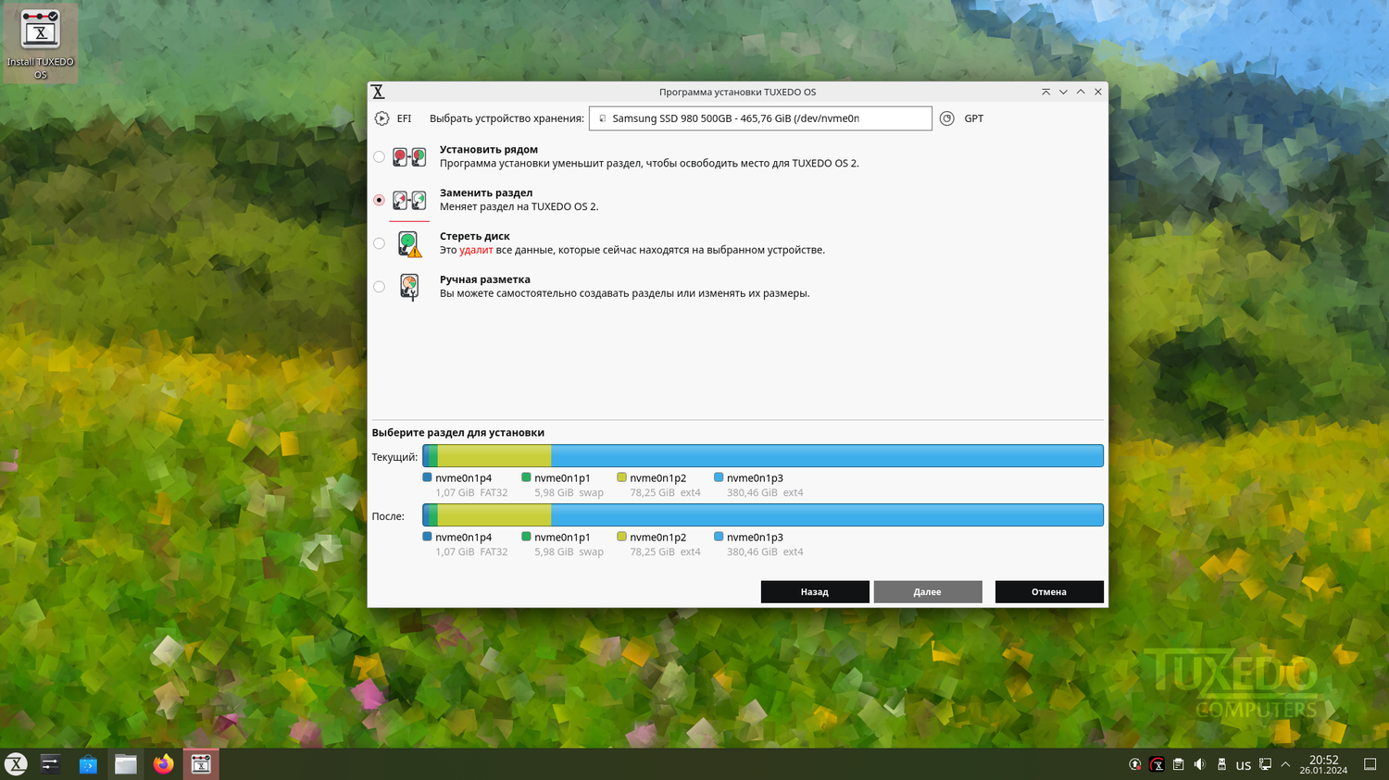Click the EFI firmware type icon
Screen dimensions: 1389x780
click(x=382, y=118)
